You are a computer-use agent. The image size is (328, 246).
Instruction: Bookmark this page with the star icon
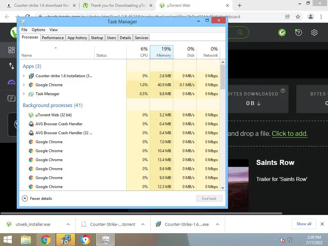[x=298, y=17]
